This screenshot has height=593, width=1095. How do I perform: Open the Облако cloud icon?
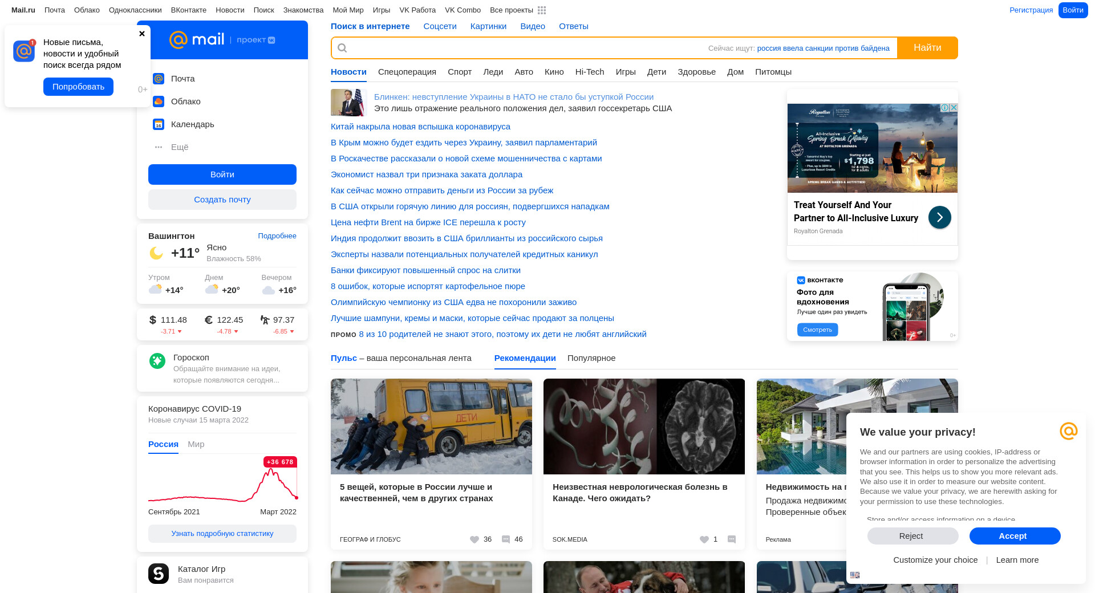point(159,101)
